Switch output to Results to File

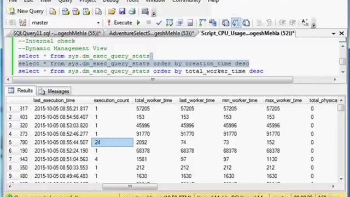[x=246, y=23]
